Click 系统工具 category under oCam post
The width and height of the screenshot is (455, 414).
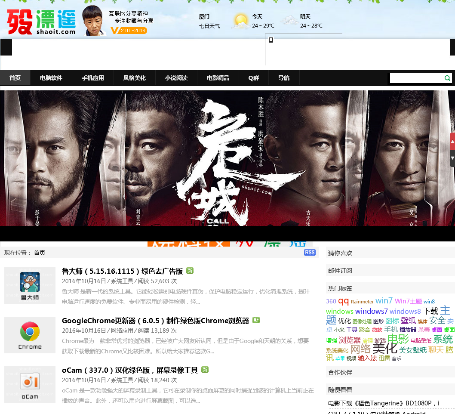[x=122, y=380]
